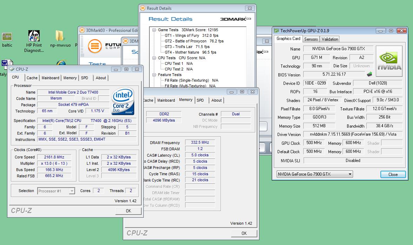Image resolution: width=413 pixels, height=245 pixels.
Task: Select the CPU tab in CPU-Z
Action: [x=15, y=77]
